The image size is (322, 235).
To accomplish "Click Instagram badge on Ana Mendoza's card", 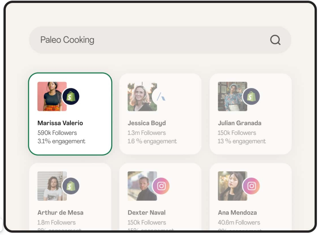I will click(x=251, y=186).
